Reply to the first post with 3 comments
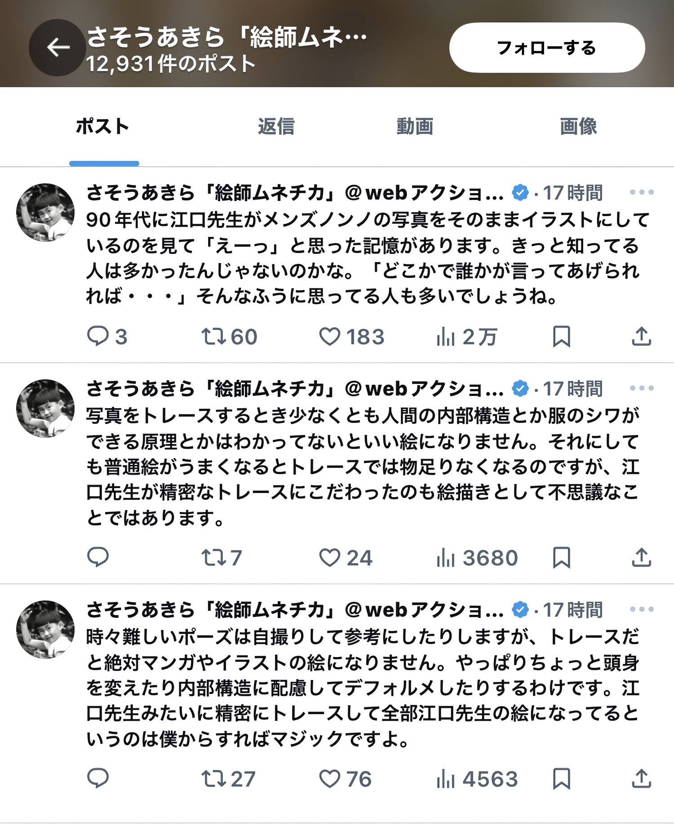674x827 pixels. 107,337
